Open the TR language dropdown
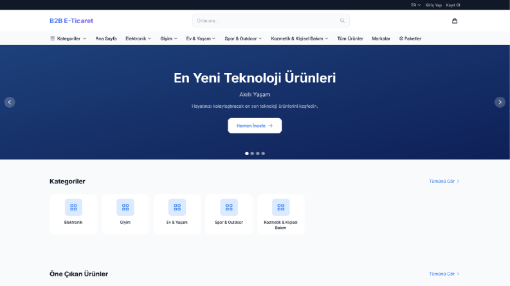Viewport: 510px width, 286px height. click(x=415, y=5)
